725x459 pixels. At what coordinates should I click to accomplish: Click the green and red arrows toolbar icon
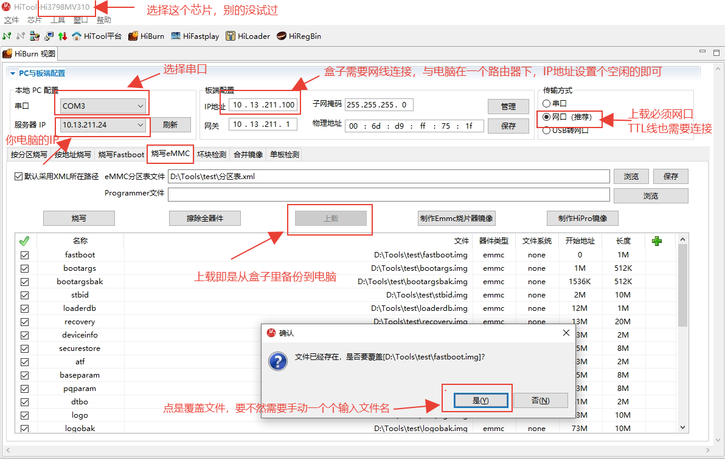pos(63,36)
